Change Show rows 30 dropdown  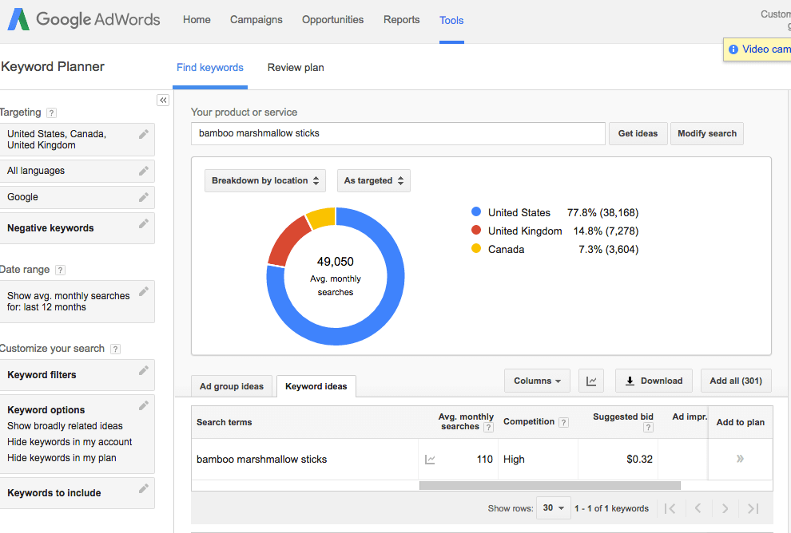[x=554, y=507]
